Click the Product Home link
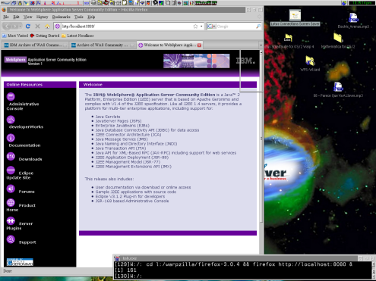Screen dimensions: 376x281 pos(21,208)
